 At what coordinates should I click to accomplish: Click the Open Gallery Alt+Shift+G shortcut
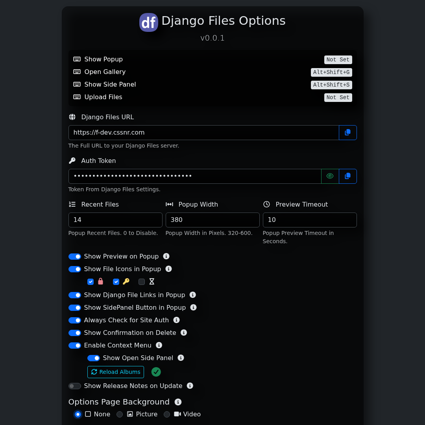(331, 72)
